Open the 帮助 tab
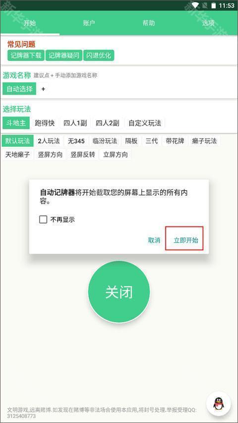This screenshot has width=238, height=423. pyautogui.click(x=149, y=23)
